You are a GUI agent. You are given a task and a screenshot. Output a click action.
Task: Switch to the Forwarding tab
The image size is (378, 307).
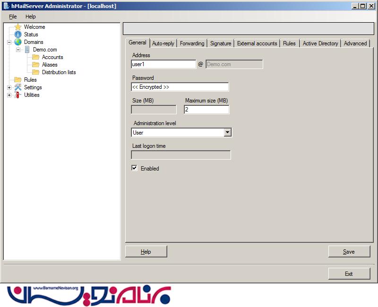coord(192,43)
